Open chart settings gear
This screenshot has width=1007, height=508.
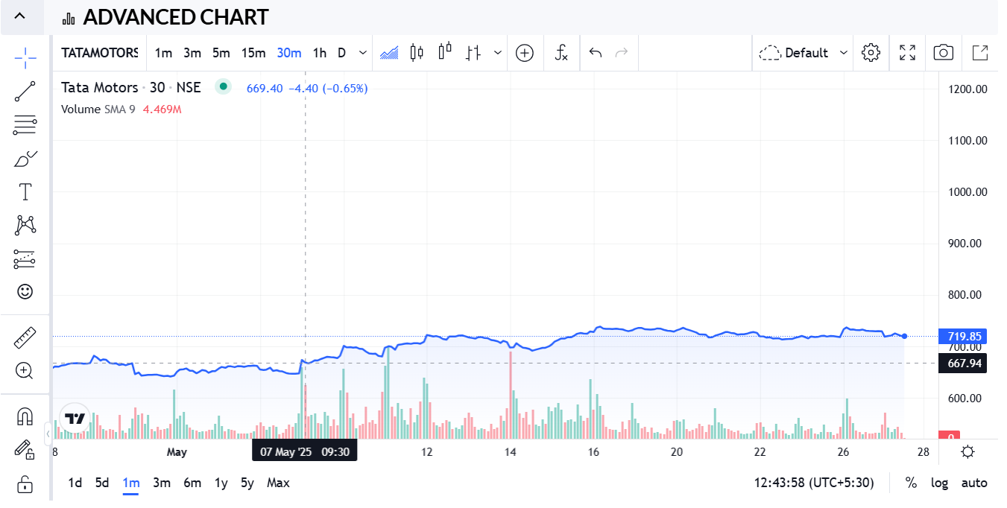(x=871, y=53)
